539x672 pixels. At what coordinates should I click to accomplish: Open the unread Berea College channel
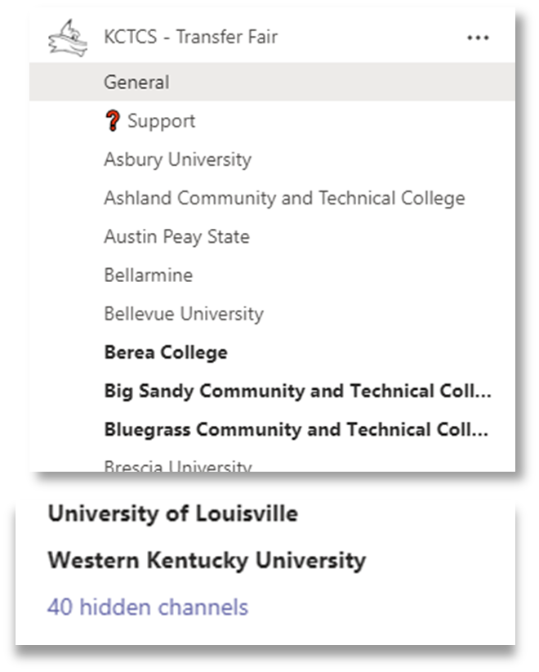[x=272, y=352]
